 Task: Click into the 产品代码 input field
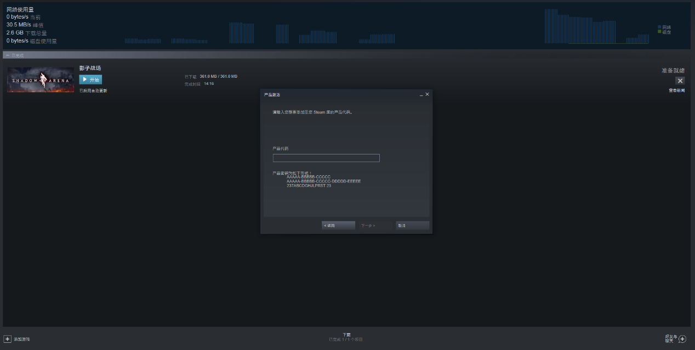click(x=326, y=158)
